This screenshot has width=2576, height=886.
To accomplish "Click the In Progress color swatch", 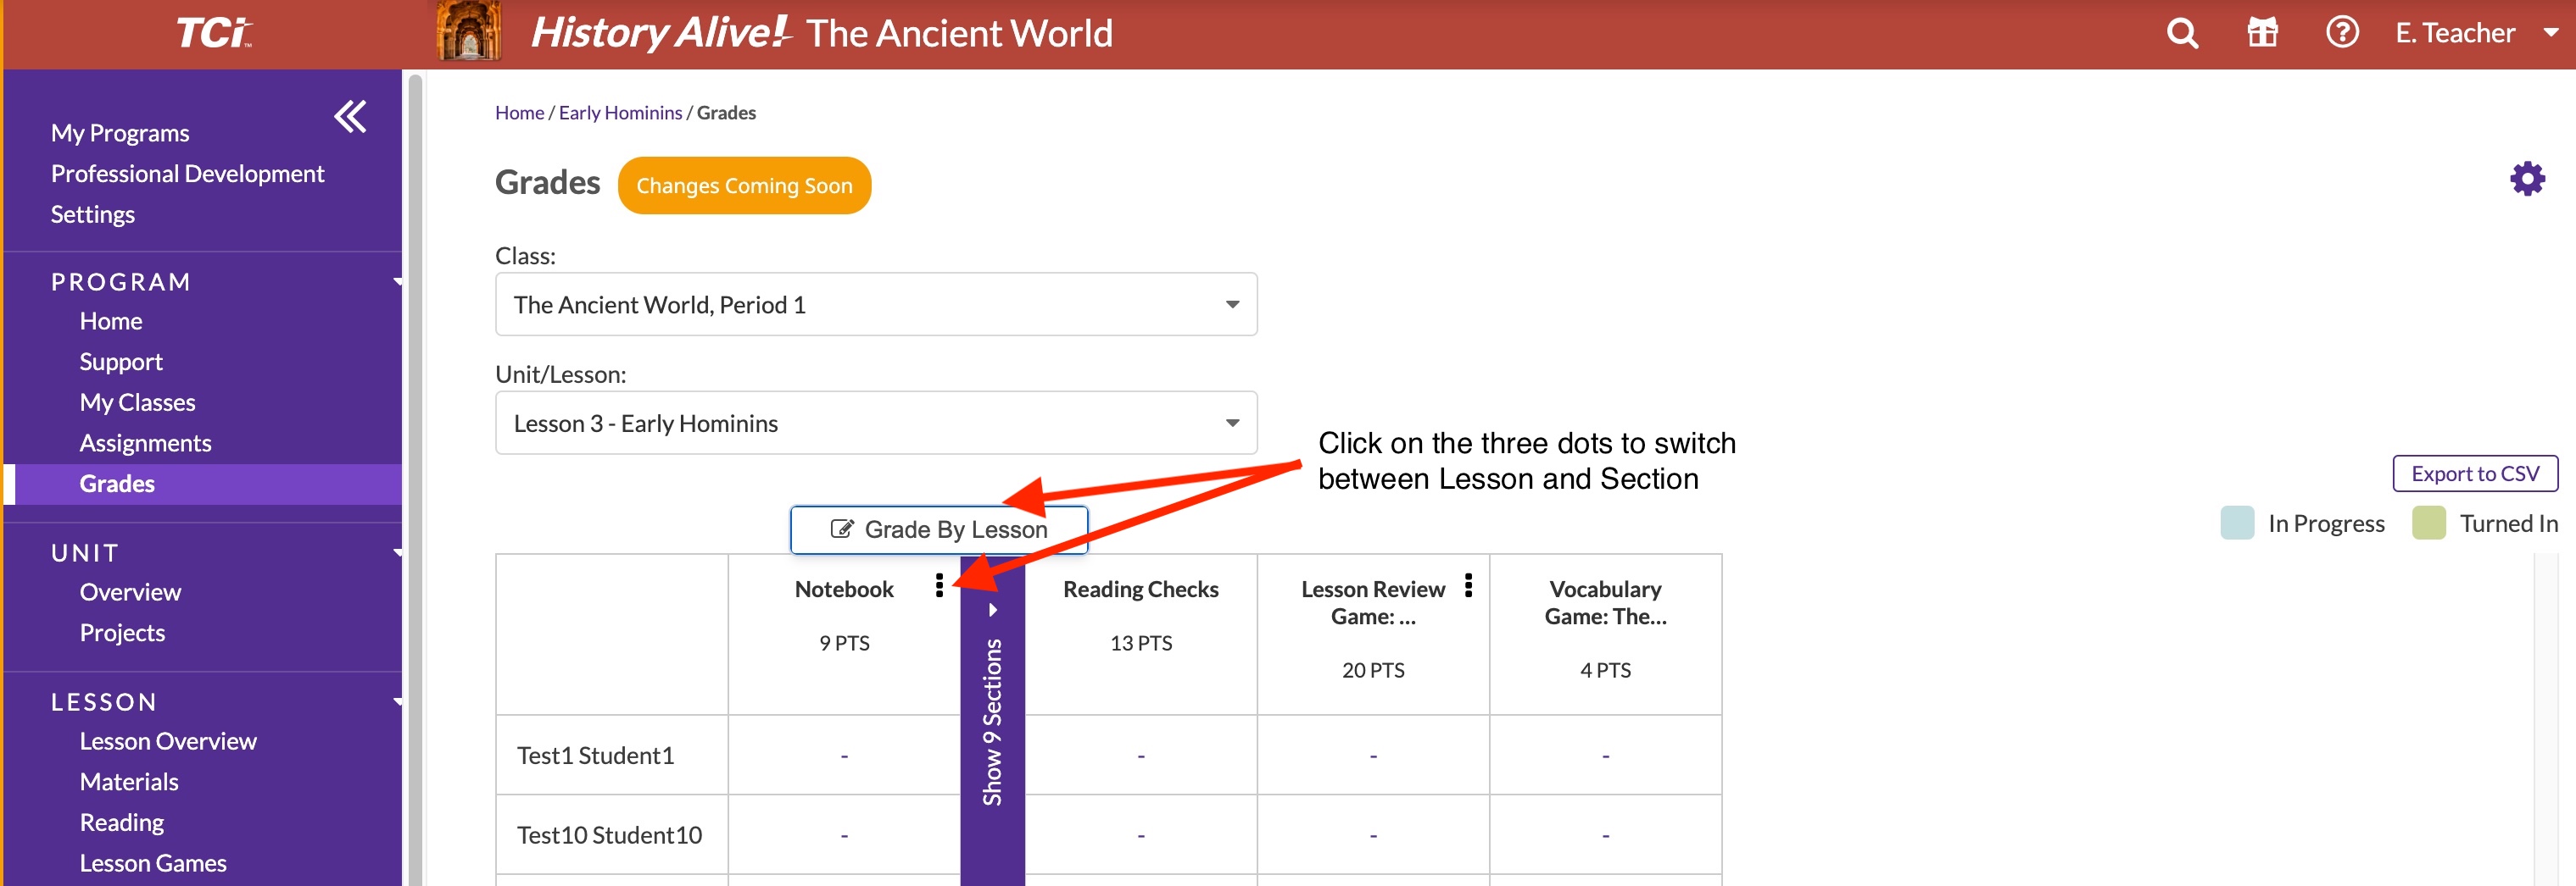I will point(2237,523).
